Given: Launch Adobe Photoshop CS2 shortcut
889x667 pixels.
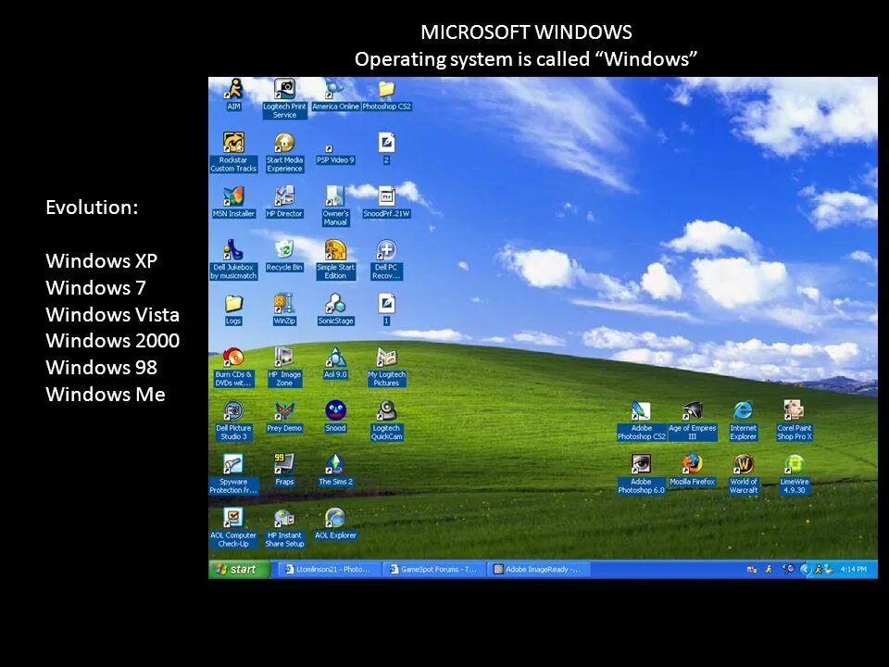Looking at the screenshot, I should click(641, 421).
